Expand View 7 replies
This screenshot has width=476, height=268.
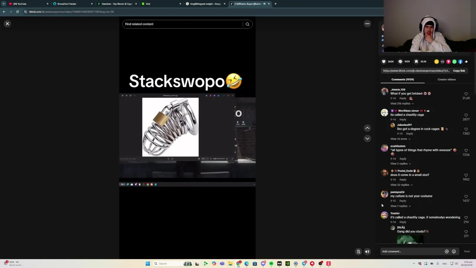[x=400, y=206]
